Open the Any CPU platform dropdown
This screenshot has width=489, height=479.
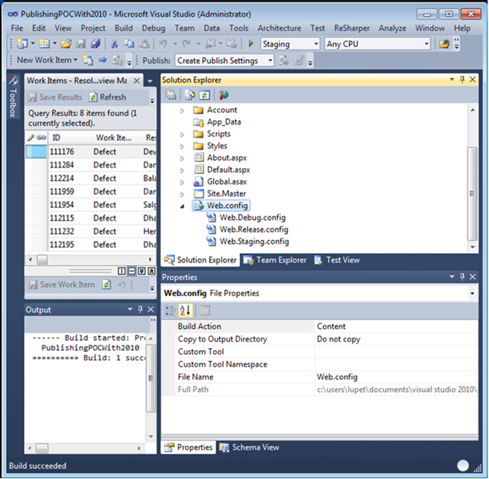point(427,44)
